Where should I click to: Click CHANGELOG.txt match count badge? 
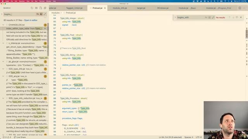[x=45, y=25]
